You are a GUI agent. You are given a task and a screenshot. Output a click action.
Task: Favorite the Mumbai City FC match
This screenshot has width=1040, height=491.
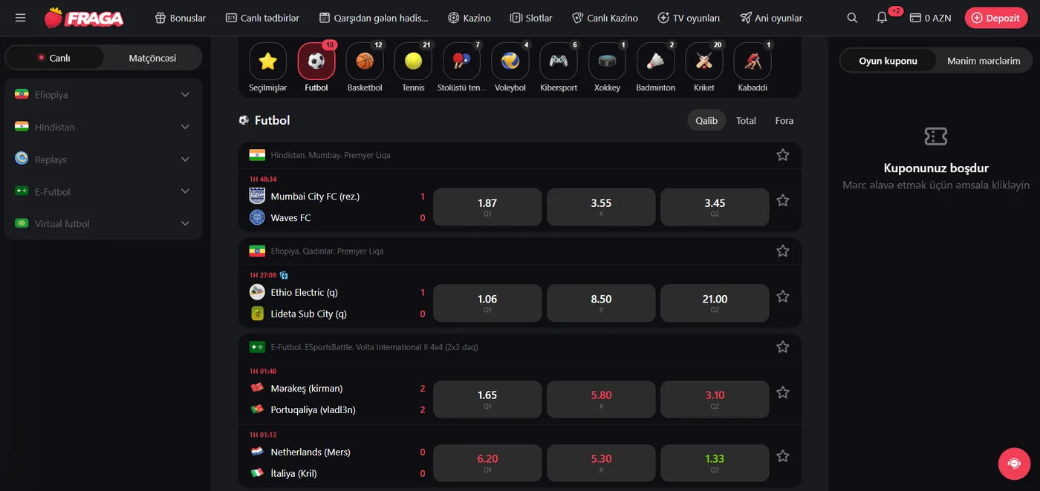click(x=782, y=200)
